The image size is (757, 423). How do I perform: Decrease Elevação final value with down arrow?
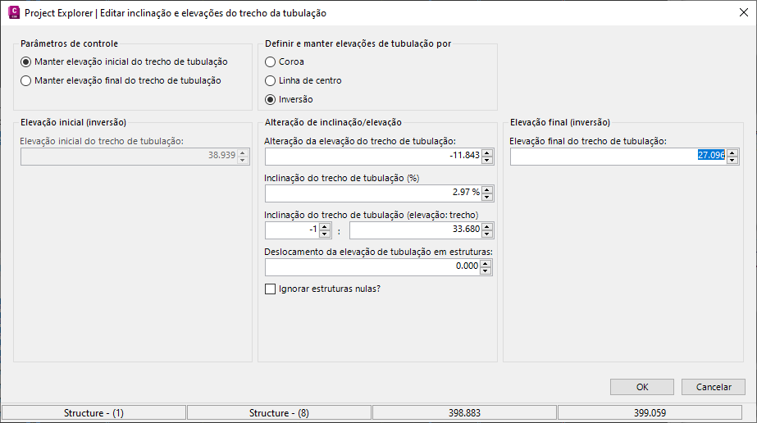732,160
